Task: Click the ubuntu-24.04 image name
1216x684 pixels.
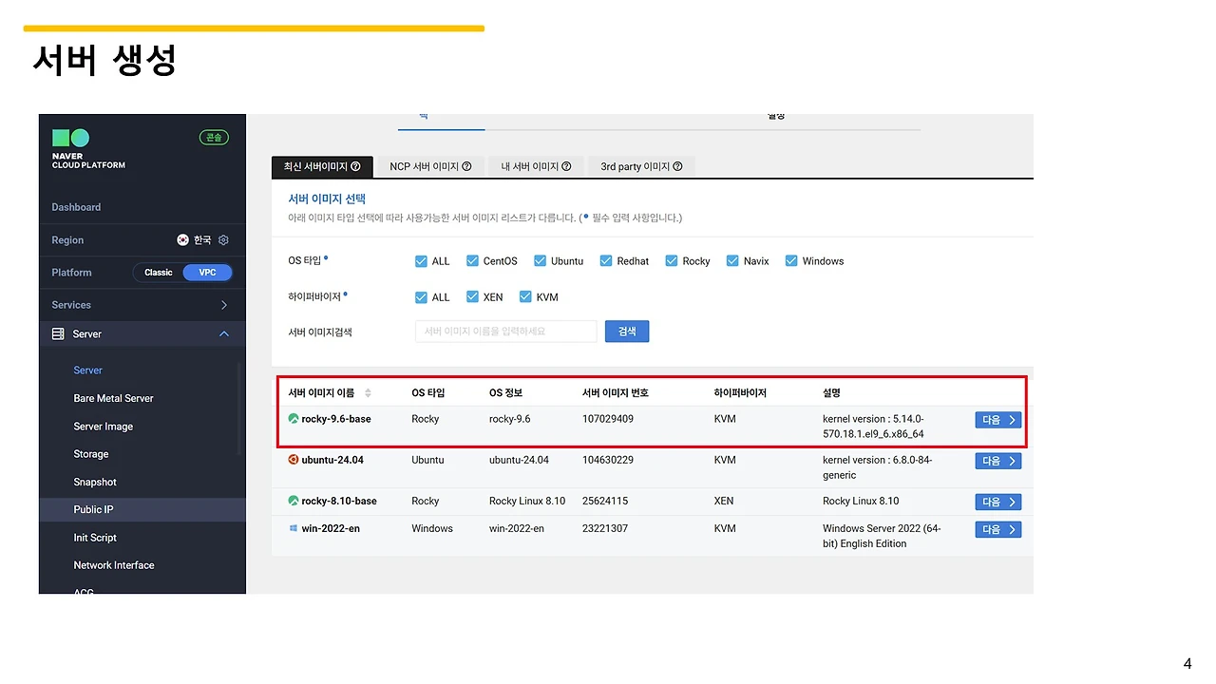Action: click(332, 460)
